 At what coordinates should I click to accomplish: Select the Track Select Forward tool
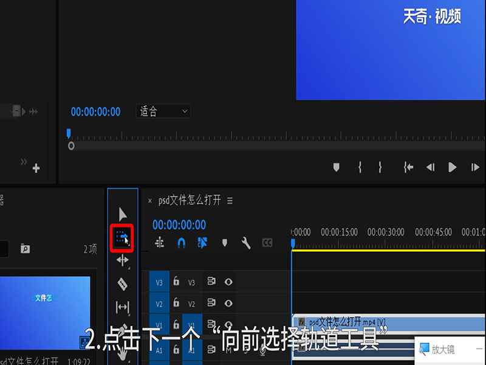[122, 237]
